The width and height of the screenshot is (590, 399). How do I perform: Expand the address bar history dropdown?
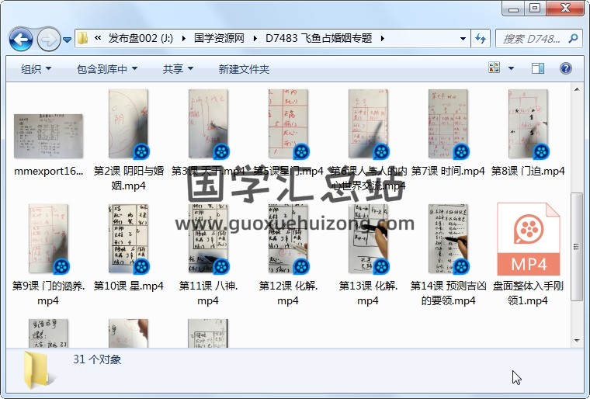pos(463,38)
